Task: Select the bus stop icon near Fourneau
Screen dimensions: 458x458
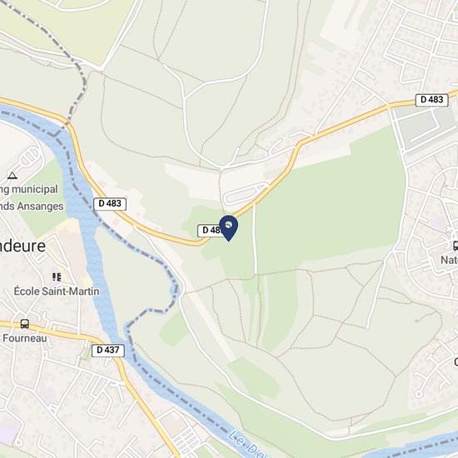Action: click(x=25, y=324)
